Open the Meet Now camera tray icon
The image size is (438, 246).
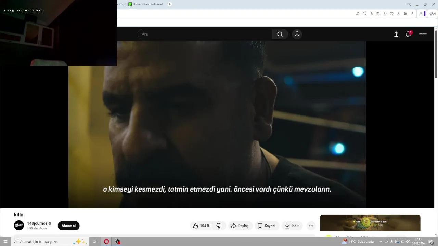click(x=386, y=242)
